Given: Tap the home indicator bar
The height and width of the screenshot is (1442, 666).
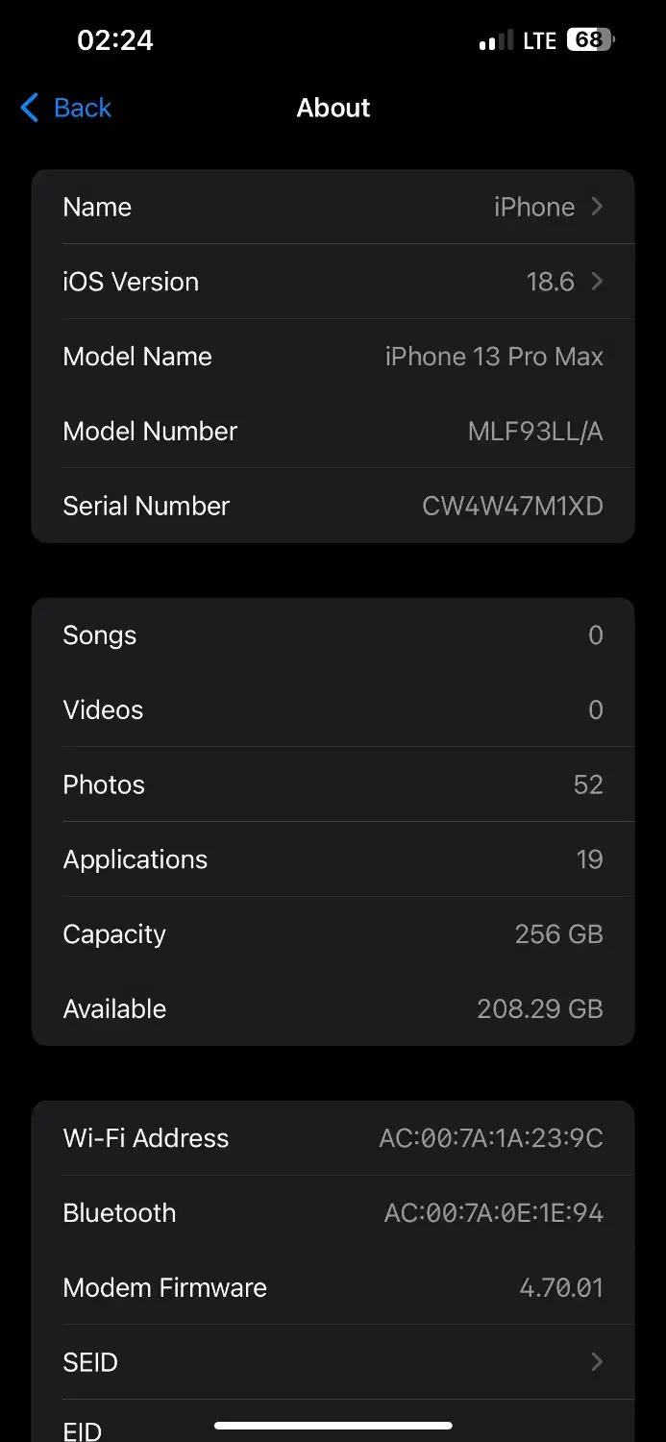Looking at the screenshot, I should tap(333, 1426).
